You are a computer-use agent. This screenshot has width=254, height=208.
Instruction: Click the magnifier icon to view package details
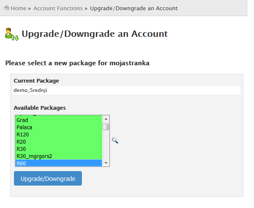115,141
